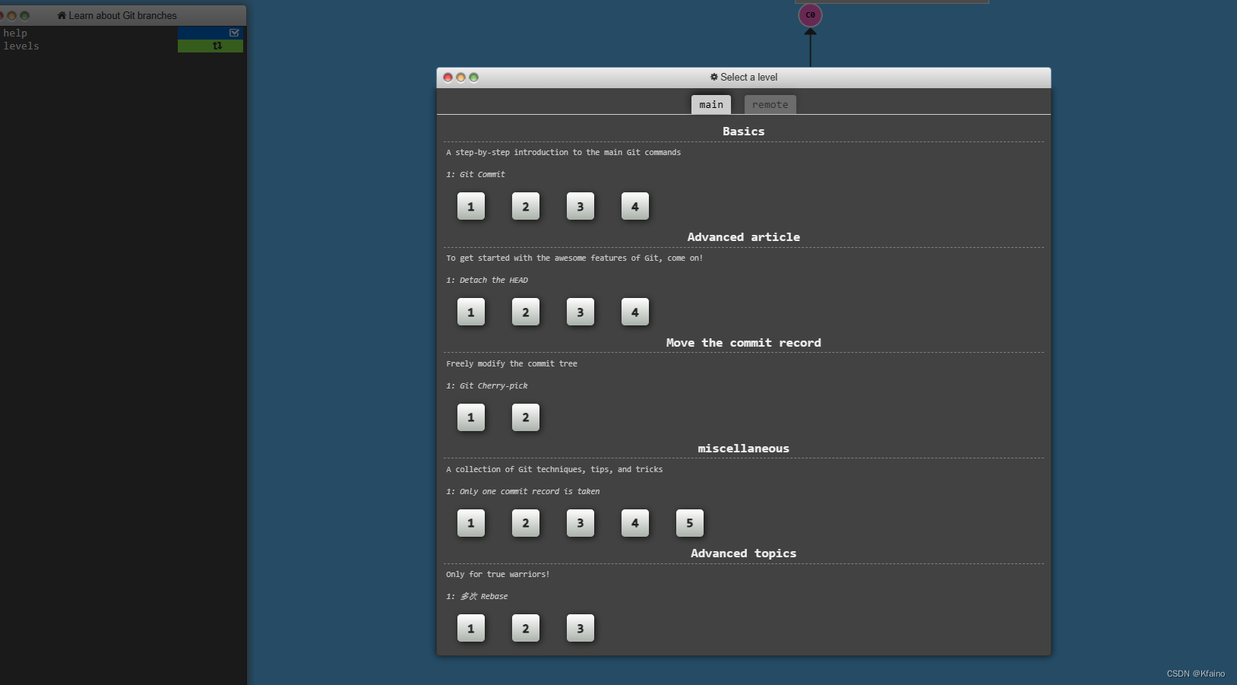The height and width of the screenshot is (685, 1237).
Task: Select miscellaneous level 2
Action: pos(526,523)
